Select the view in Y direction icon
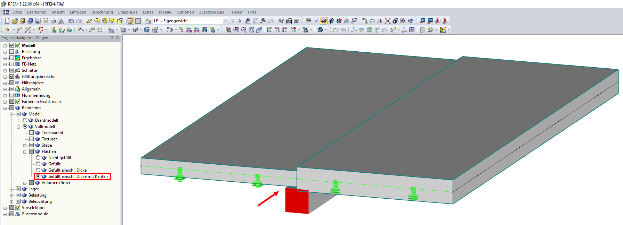The height and width of the screenshot is (225, 623). click(277, 30)
